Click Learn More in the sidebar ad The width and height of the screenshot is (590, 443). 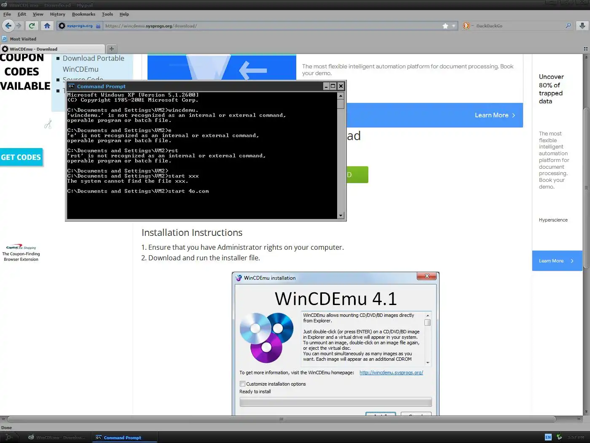(x=557, y=261)
